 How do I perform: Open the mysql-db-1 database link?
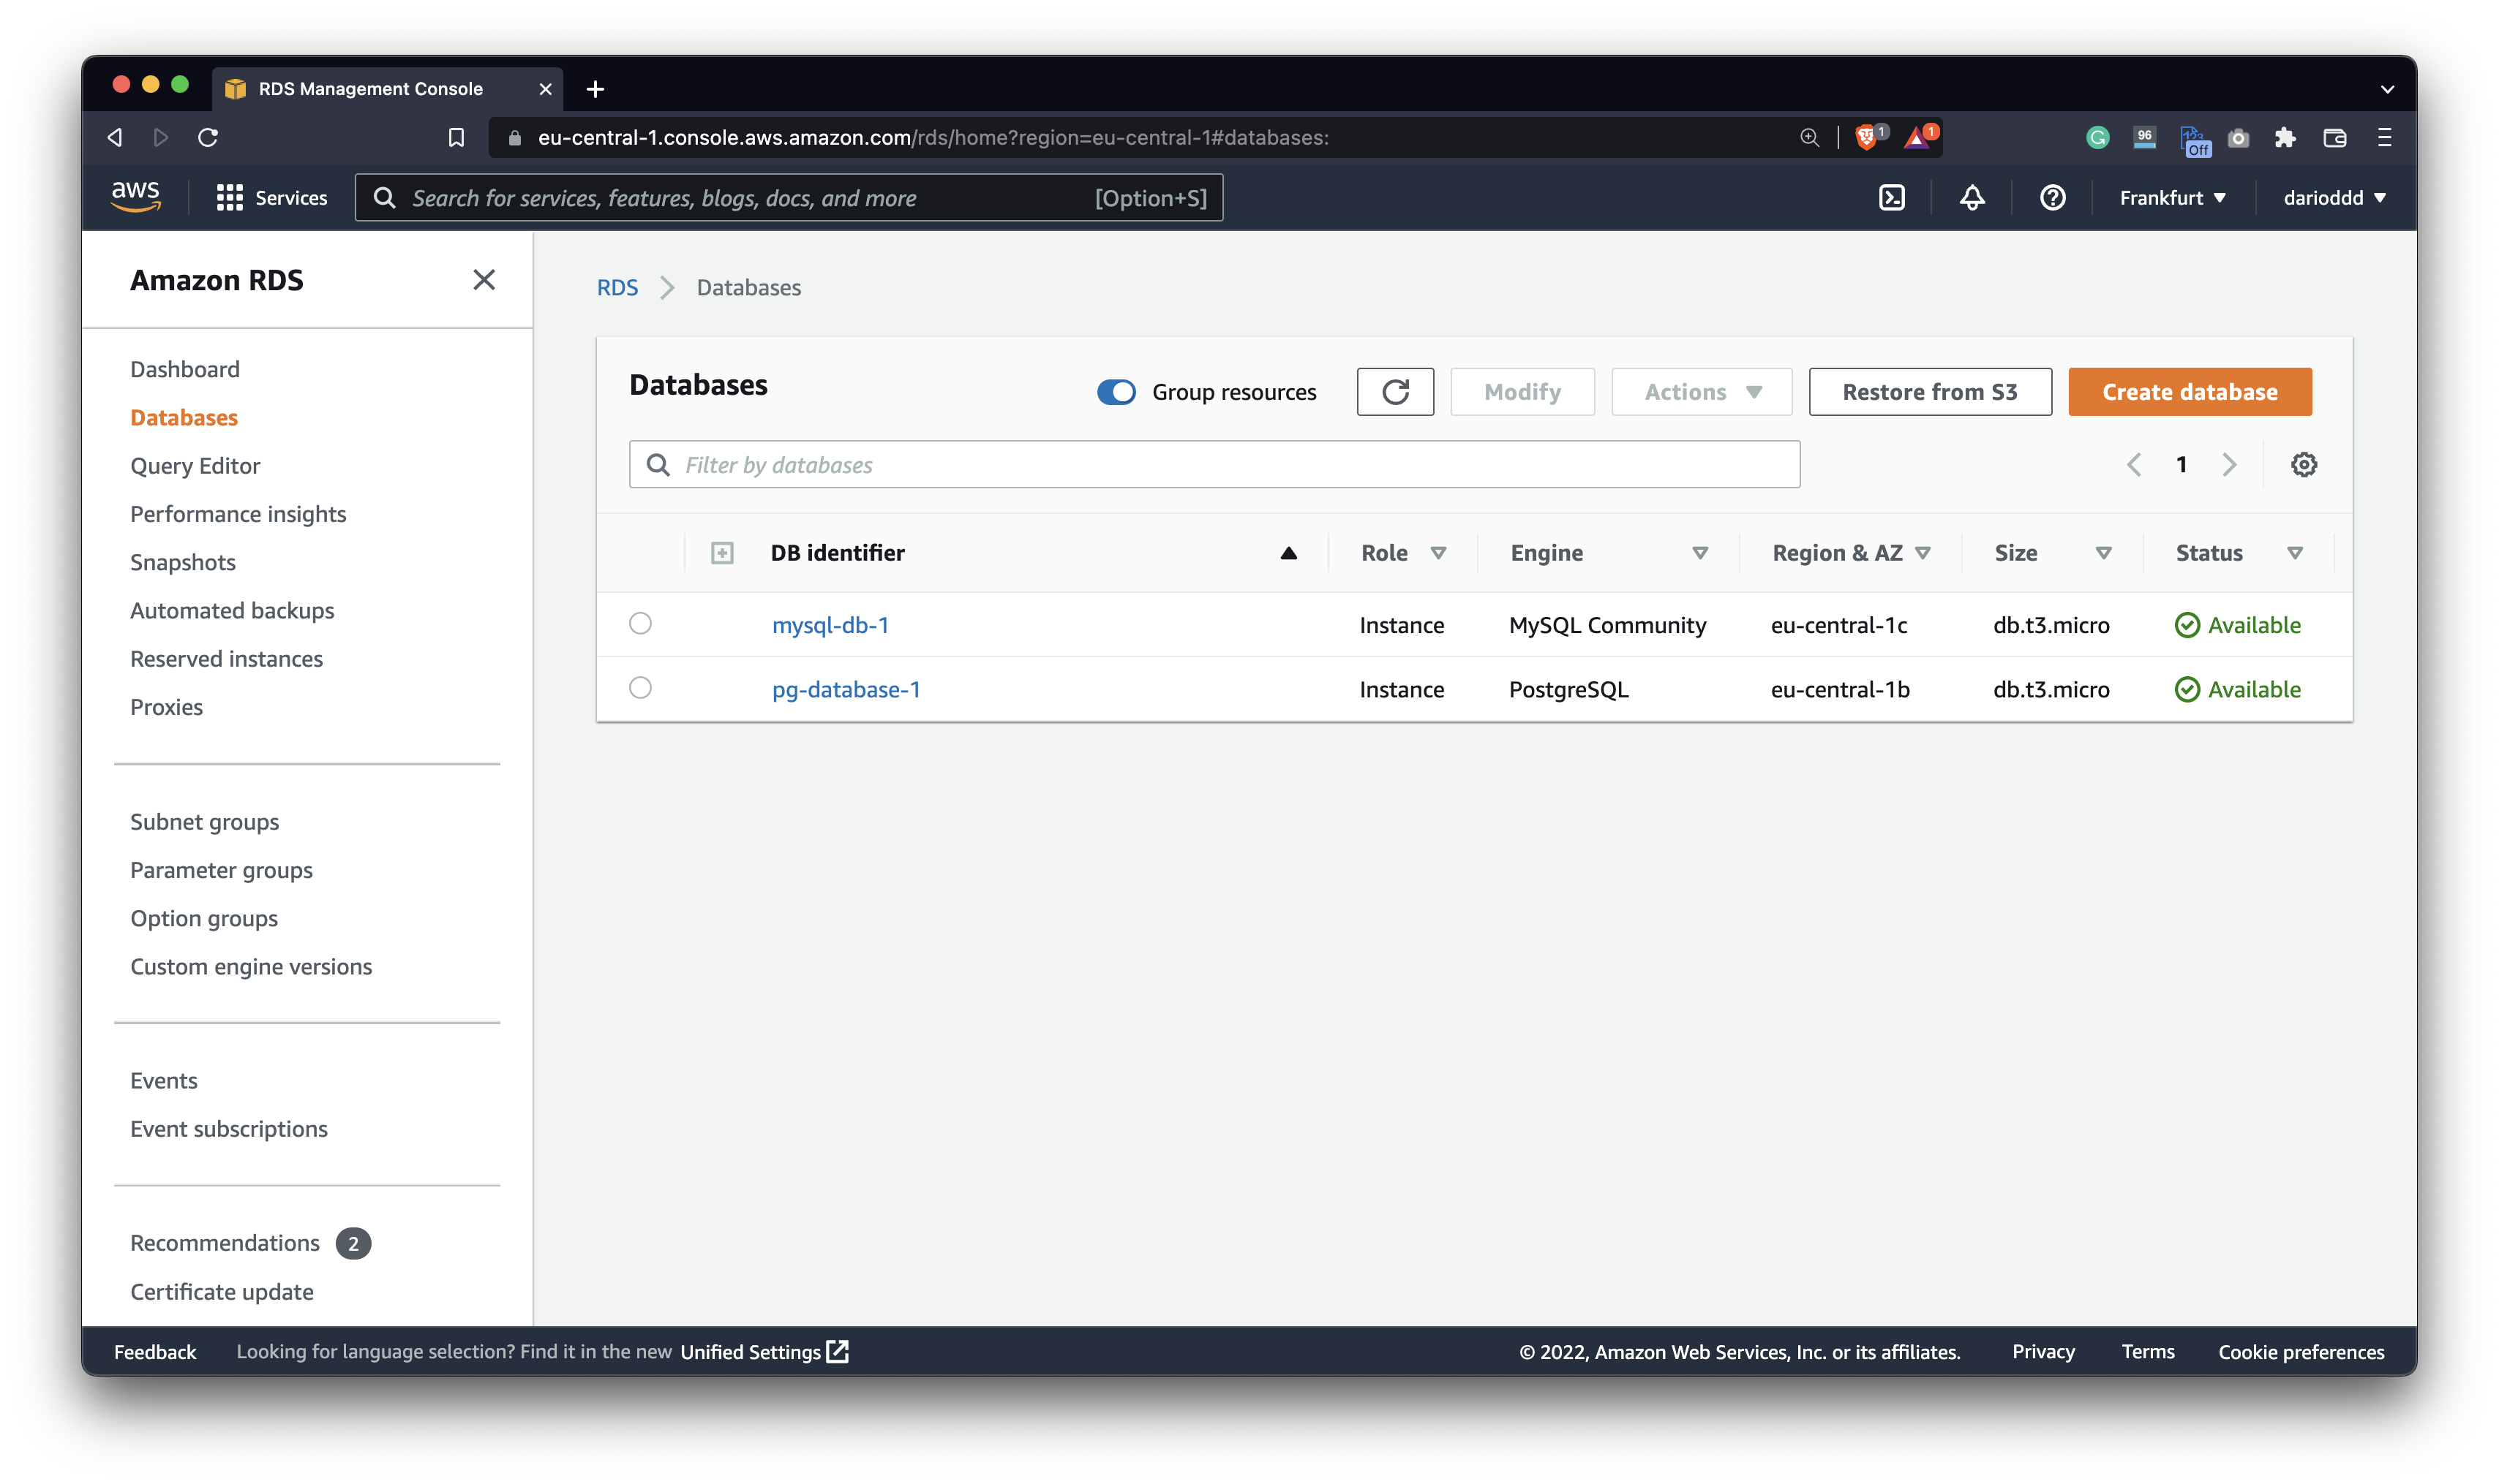(x=830, y=625)
